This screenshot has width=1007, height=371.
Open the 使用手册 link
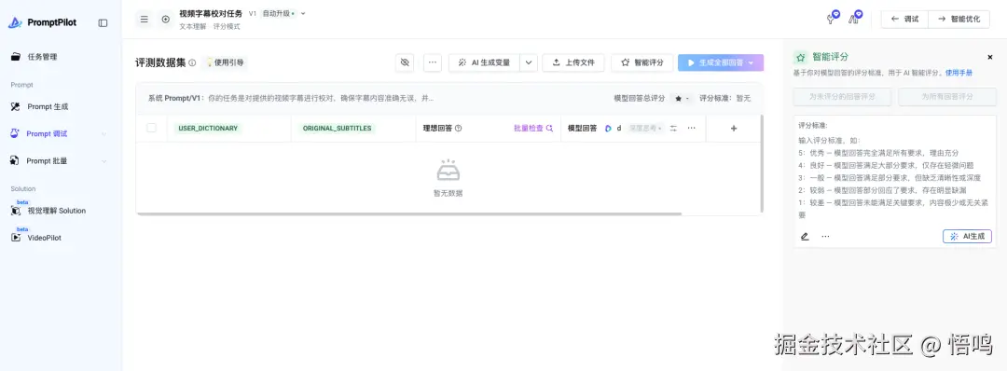[959, 73]
